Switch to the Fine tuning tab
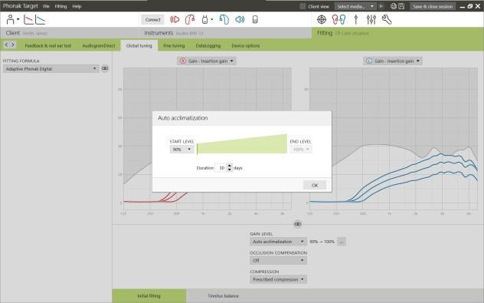Screen dimensions: 484x303 [174, 46]
